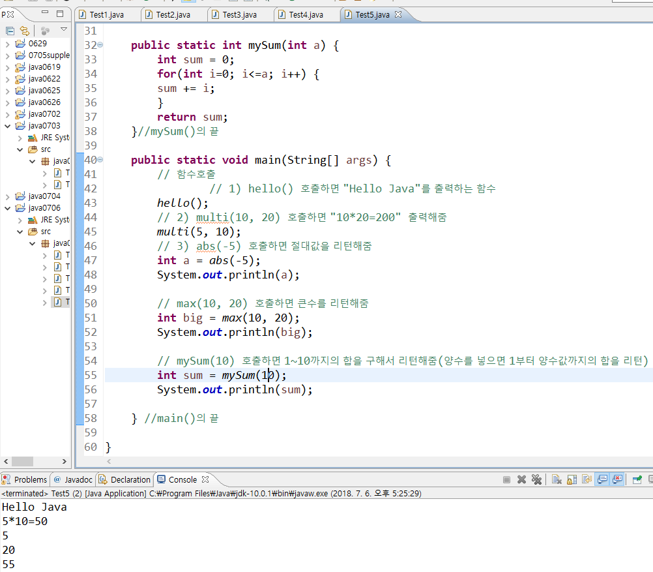
Task: Click the greyed Focus on Active Task icon
Action: click(x=46, y=31)
